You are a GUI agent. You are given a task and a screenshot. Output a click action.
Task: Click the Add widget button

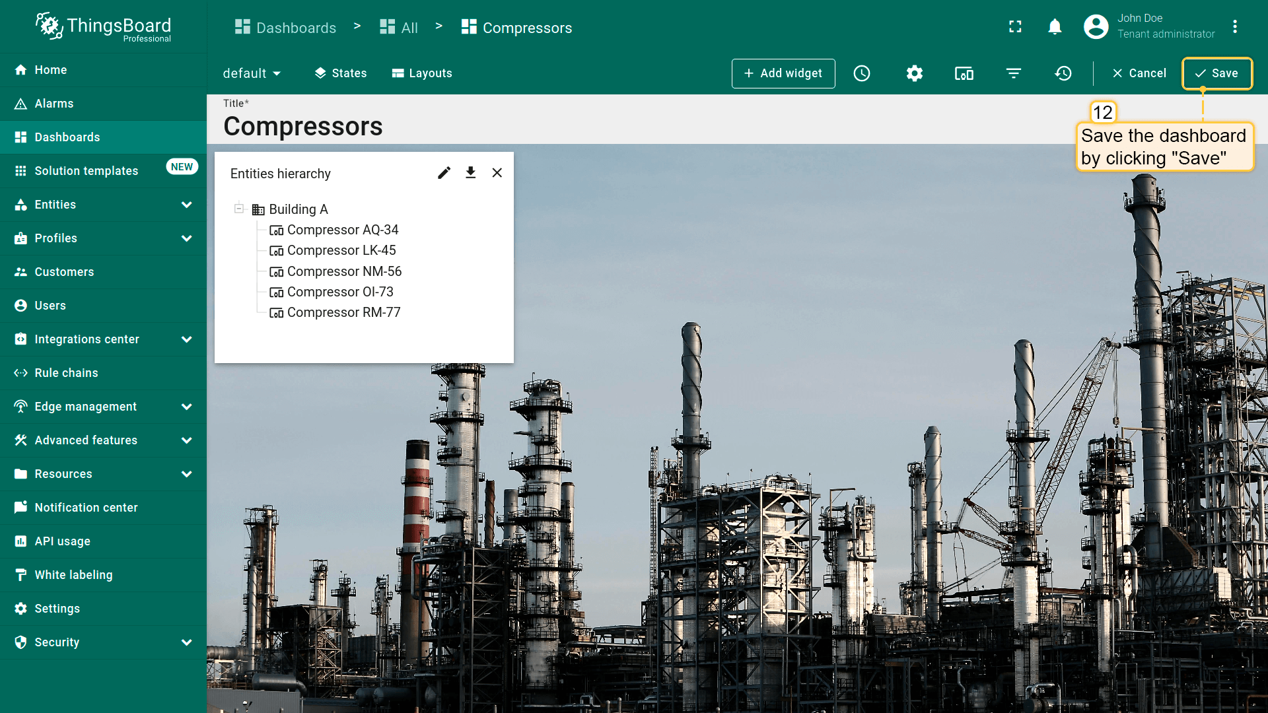coord(783,73)
